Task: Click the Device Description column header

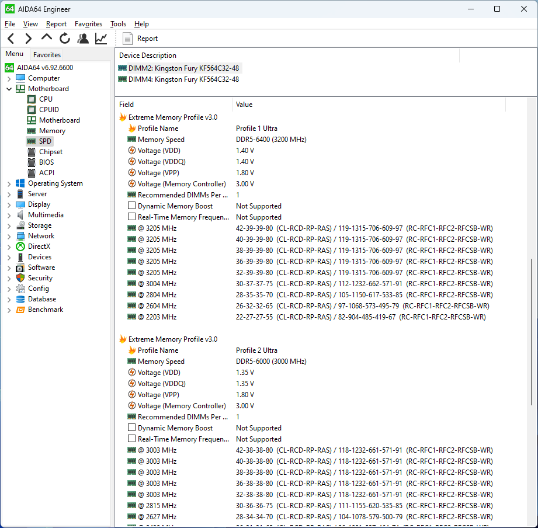Action: [287, 55]
